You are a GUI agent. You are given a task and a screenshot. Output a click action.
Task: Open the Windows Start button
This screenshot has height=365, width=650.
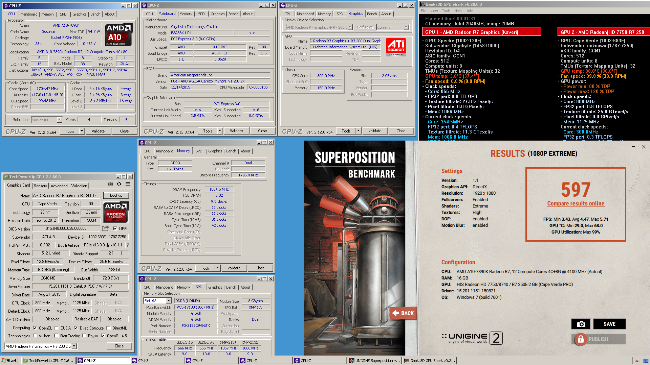pyautogui.click(x=9, y=361)
